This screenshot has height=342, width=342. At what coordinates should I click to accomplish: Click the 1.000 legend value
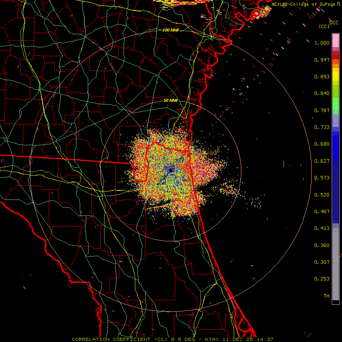point(322,43)
